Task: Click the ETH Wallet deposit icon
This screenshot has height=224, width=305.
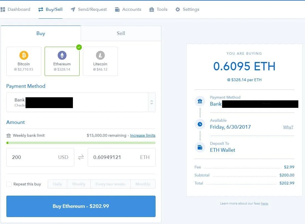Action: 200,147
